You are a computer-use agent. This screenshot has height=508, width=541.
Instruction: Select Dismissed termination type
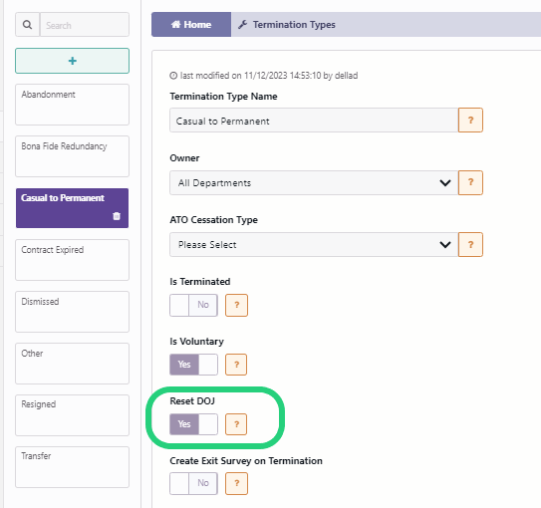72,312
